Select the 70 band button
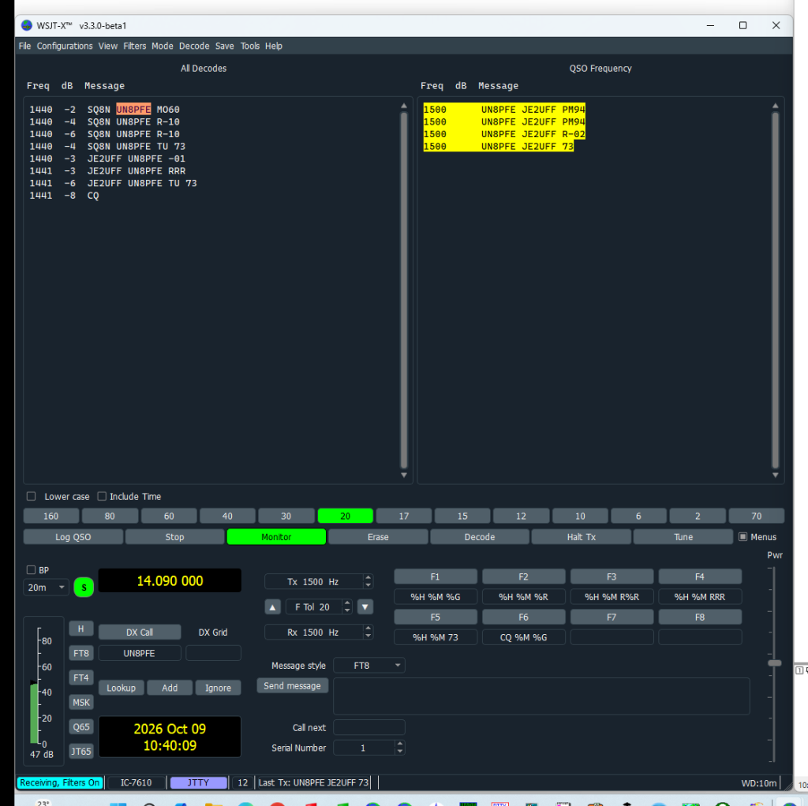This screenshot has height=806, width=808. (756, 516)
